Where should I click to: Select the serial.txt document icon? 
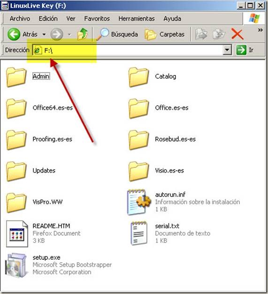(x=138, y=233)
